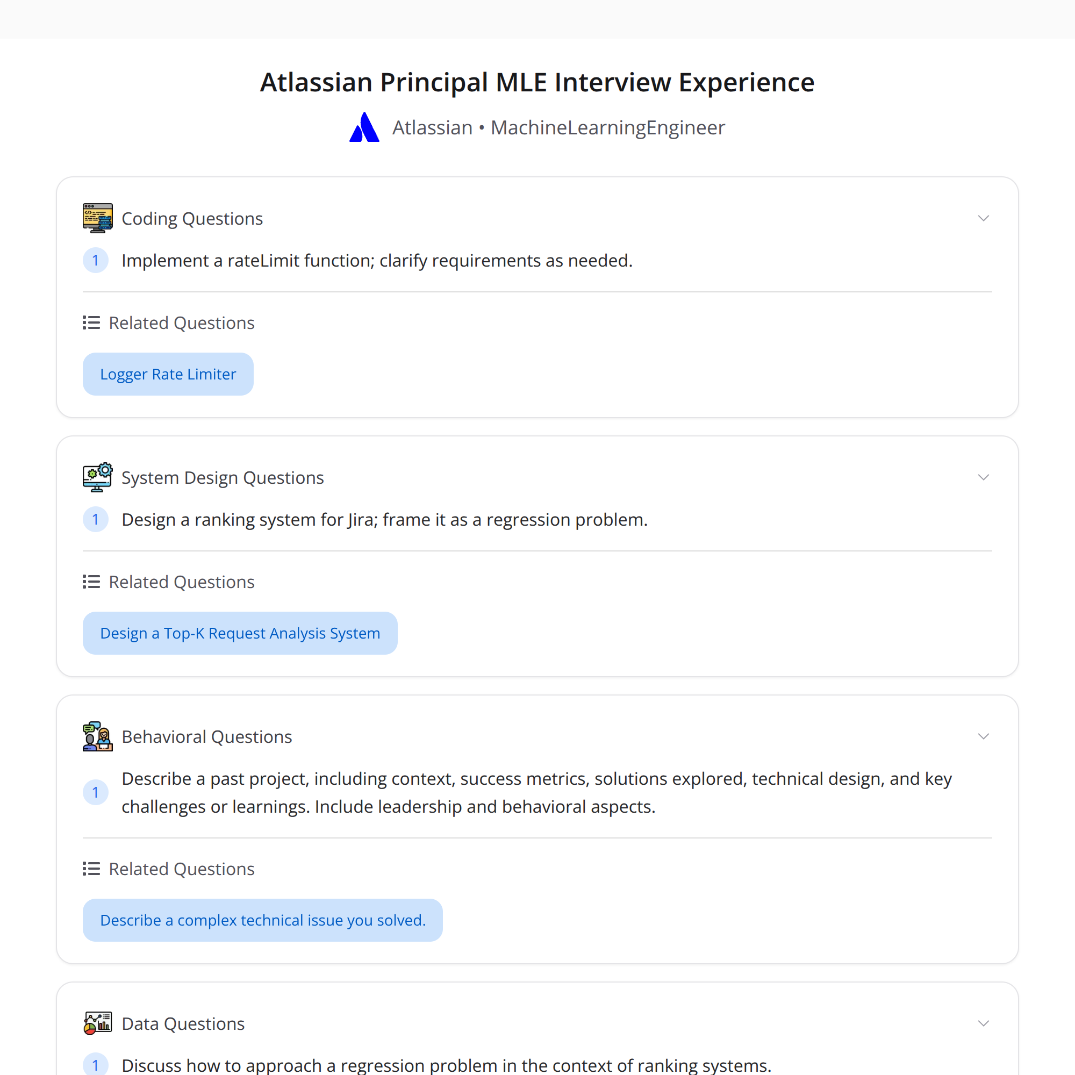Select the MachineLearningEngineer role label
Viewport: 1075px width, 1075px height.
pyautogui.click(x=607, y=127)
